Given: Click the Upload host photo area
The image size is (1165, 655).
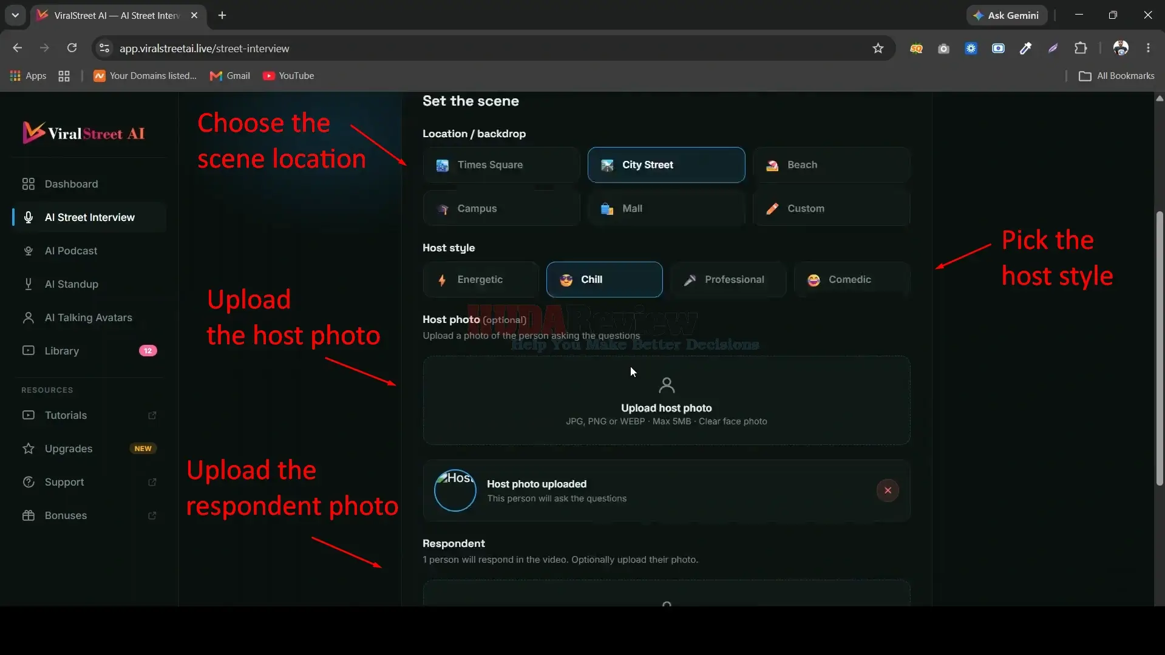Looking at the screenshot, I should pyautogui.click(x=666, y=400).
